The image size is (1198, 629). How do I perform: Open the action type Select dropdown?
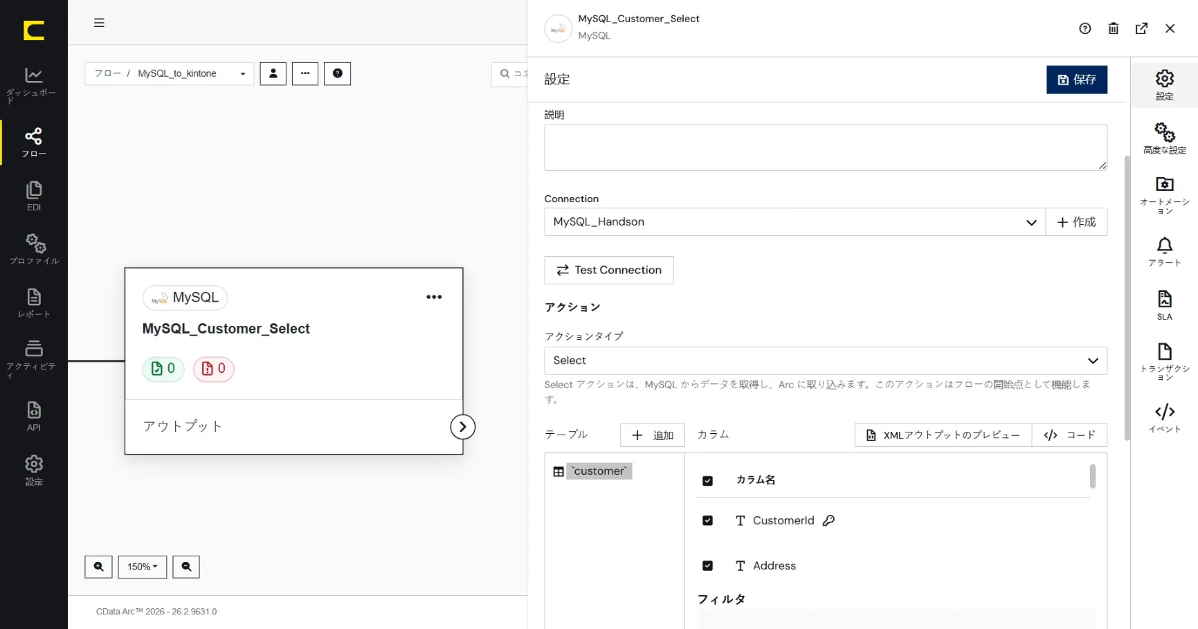coord(826,361)
